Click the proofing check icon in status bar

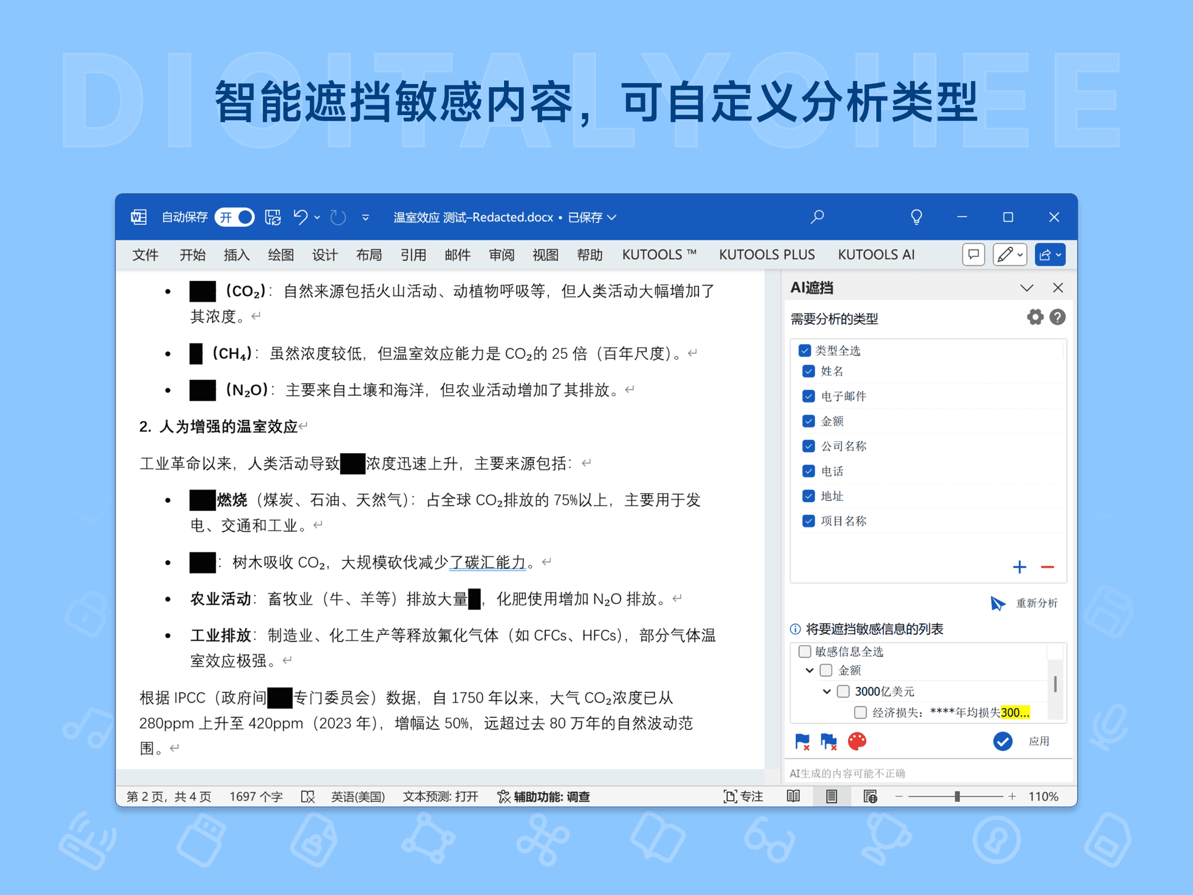click(x=308, y=797)
